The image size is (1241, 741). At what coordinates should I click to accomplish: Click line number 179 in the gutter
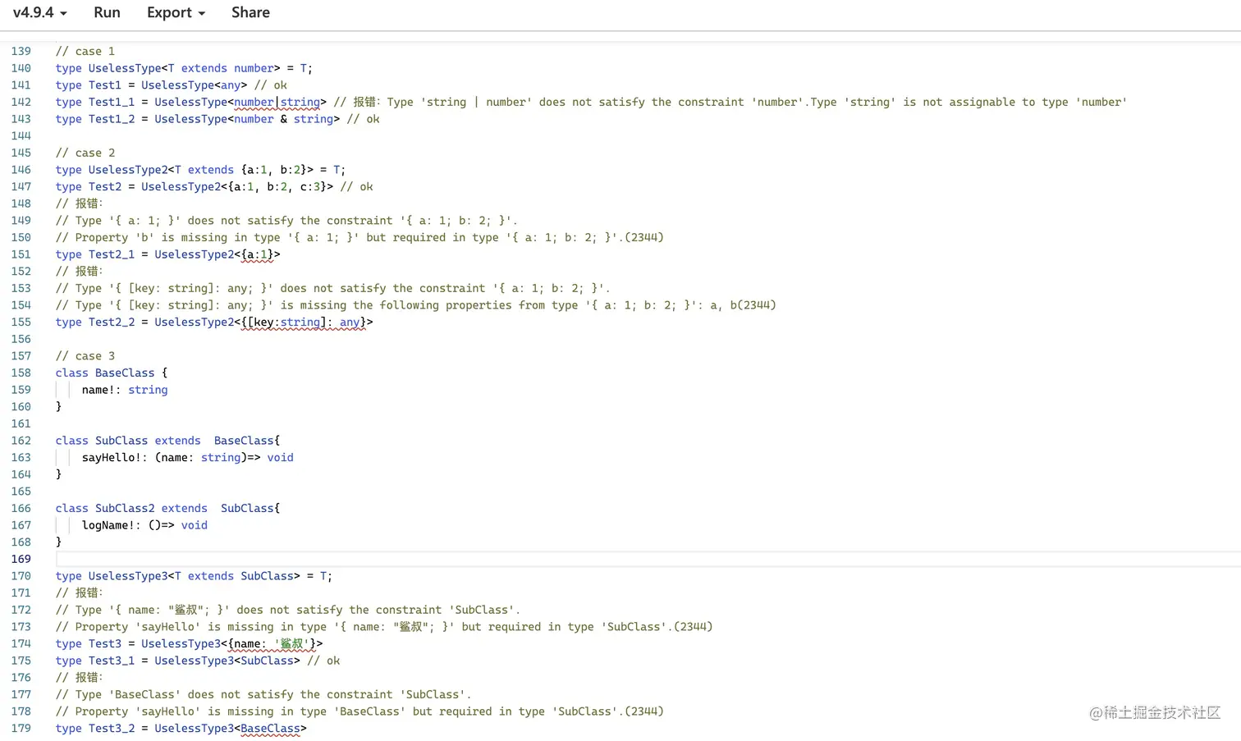coord(21,728)
